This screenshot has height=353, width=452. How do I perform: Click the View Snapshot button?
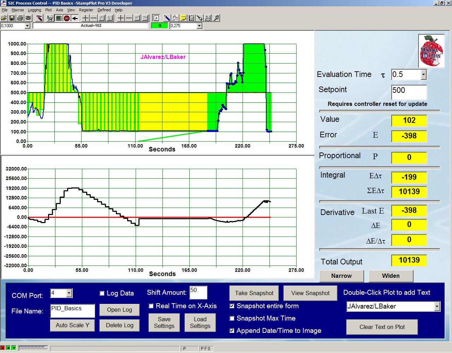(x=310, y=293)
